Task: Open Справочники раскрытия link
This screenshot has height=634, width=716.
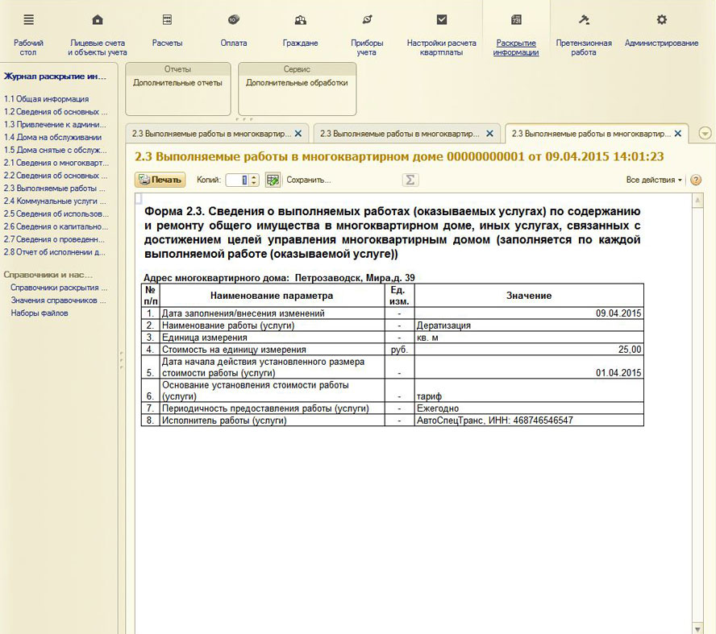Action: (x=59, y=288)
